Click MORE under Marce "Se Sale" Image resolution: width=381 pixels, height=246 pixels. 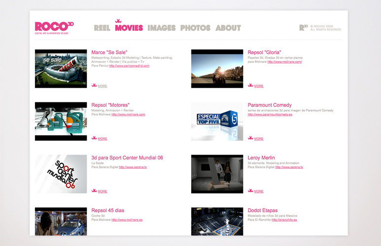[103, 86]
